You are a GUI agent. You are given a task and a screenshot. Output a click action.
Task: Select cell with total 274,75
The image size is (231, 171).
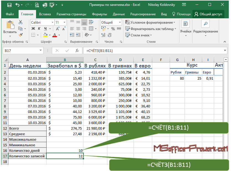point(65,129)
